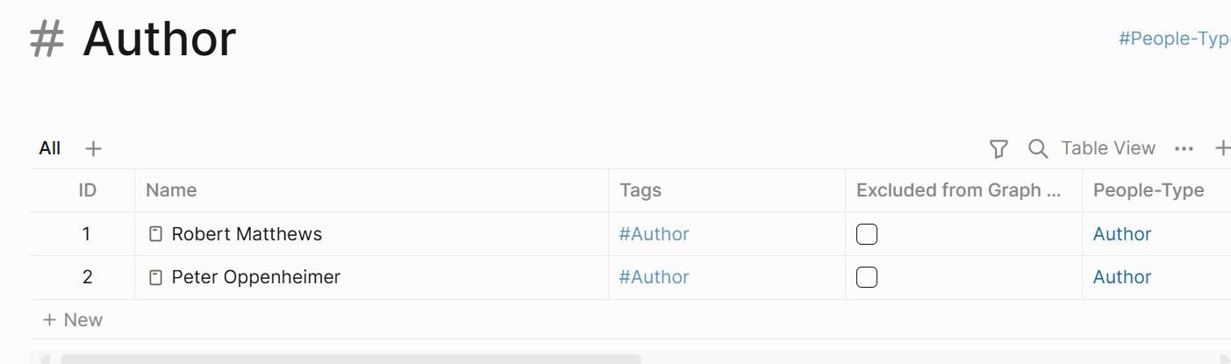The image size is (1231, 364).
Task: Add a row with the New button
Action: 73,320
